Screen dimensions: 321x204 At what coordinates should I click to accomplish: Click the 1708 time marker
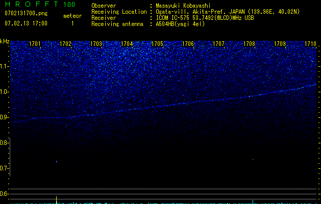coord(250,44)
